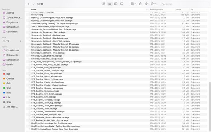The width and height of the screenshot is (211, 132).
Task: Toggle the Name column sort arrow
Action: 147,10
